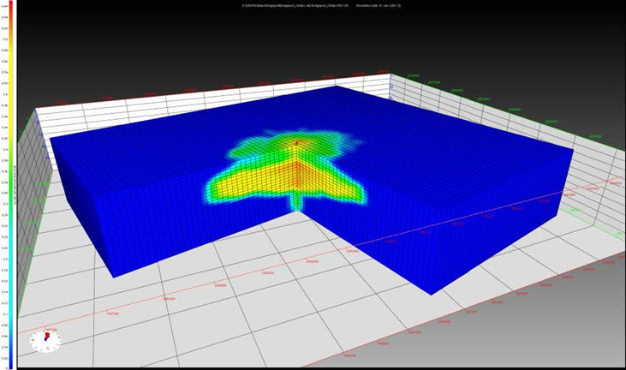Click the red top of the color legend

coord(10,10)
